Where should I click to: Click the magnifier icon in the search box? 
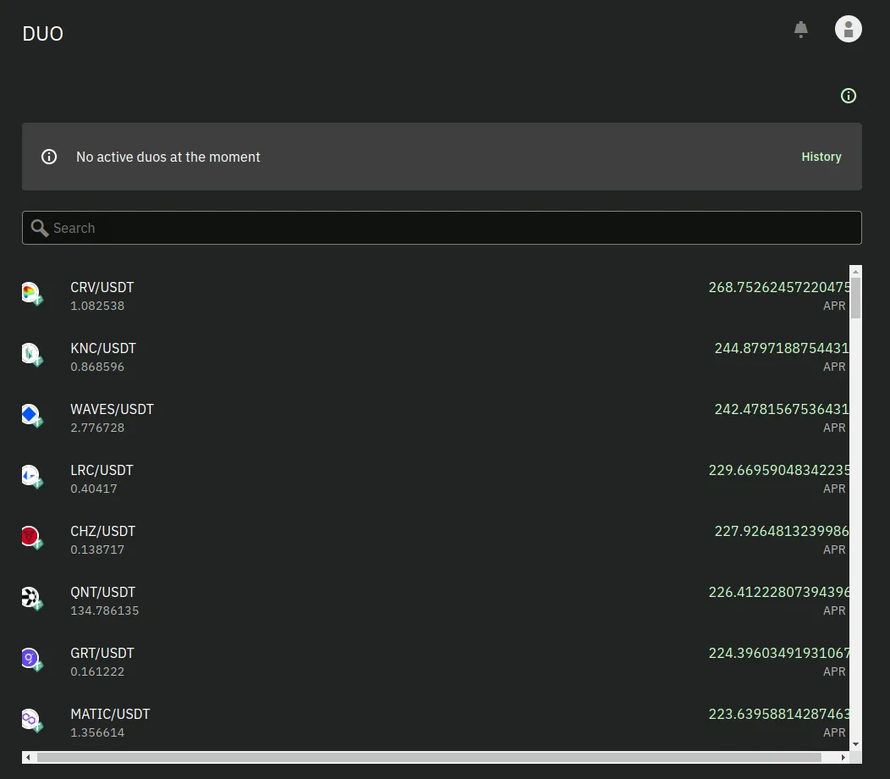[39, 228]
